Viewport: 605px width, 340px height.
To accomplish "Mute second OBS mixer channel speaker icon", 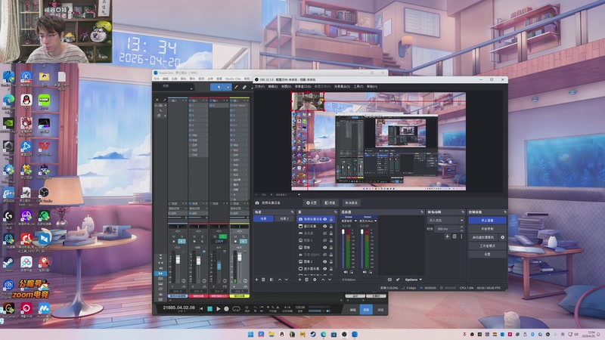I will click(365, 272).
